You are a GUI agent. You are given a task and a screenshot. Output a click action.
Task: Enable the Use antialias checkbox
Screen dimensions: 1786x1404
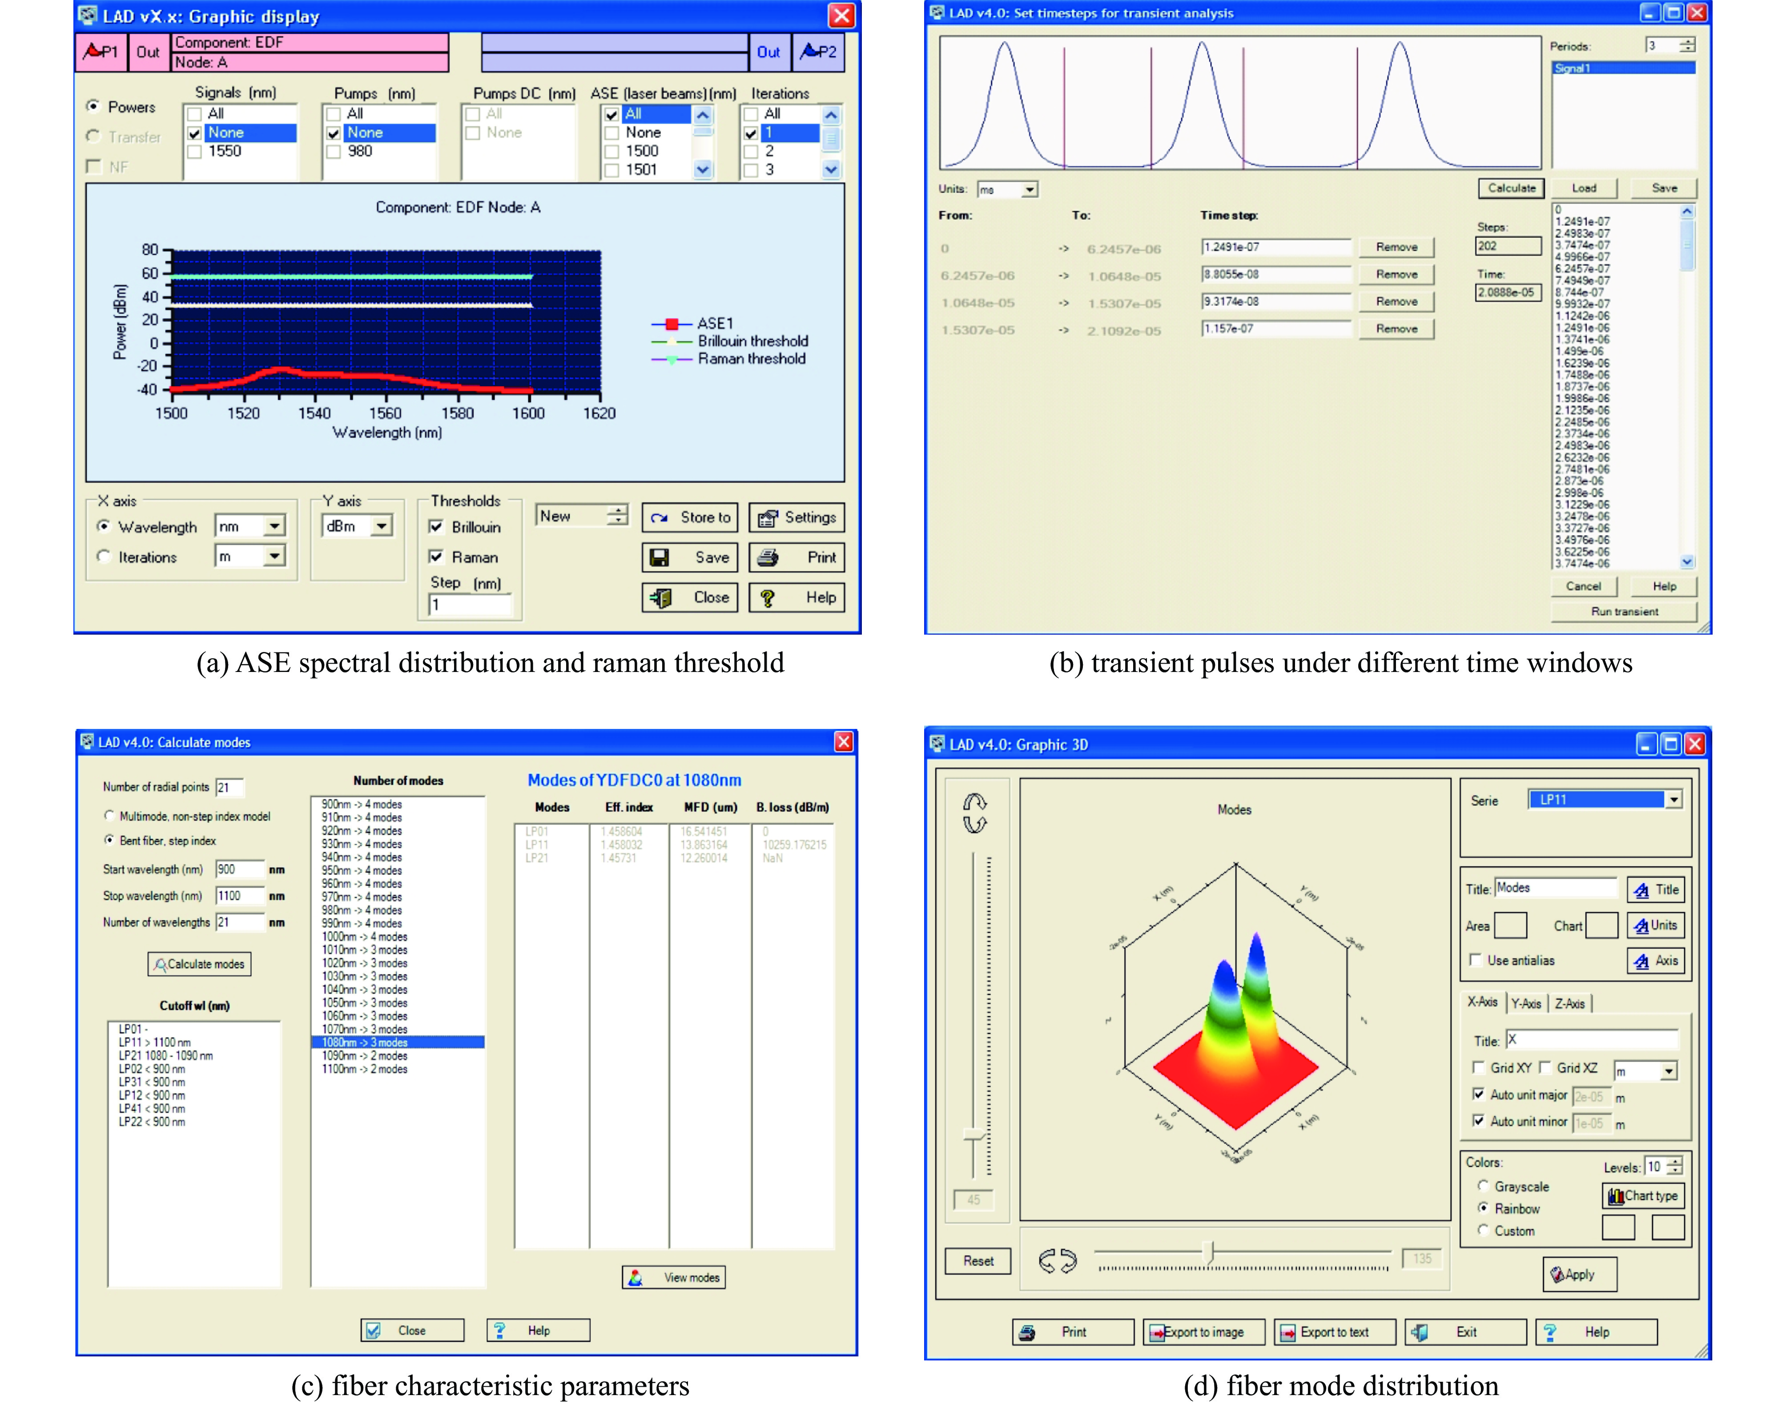pos(1476,960)
